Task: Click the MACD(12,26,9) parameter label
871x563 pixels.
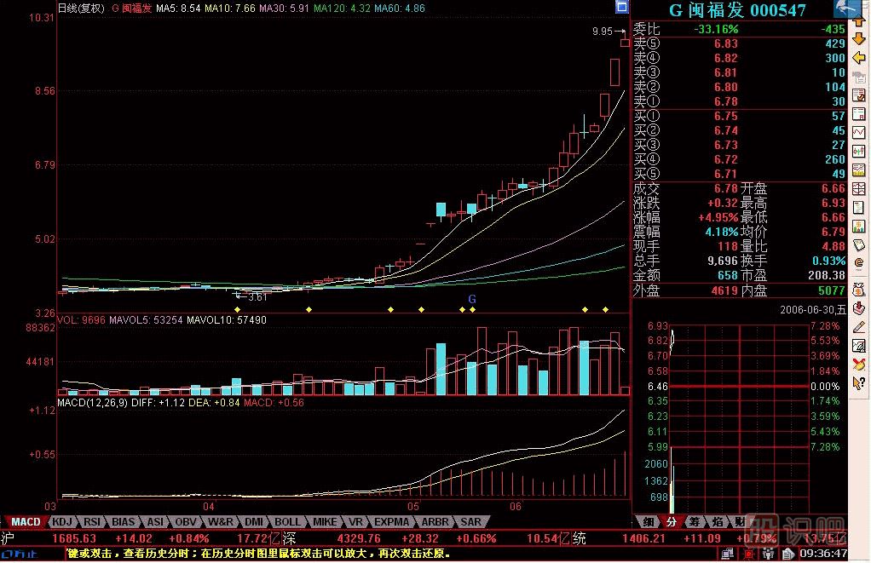Action: tap(95, 402)
